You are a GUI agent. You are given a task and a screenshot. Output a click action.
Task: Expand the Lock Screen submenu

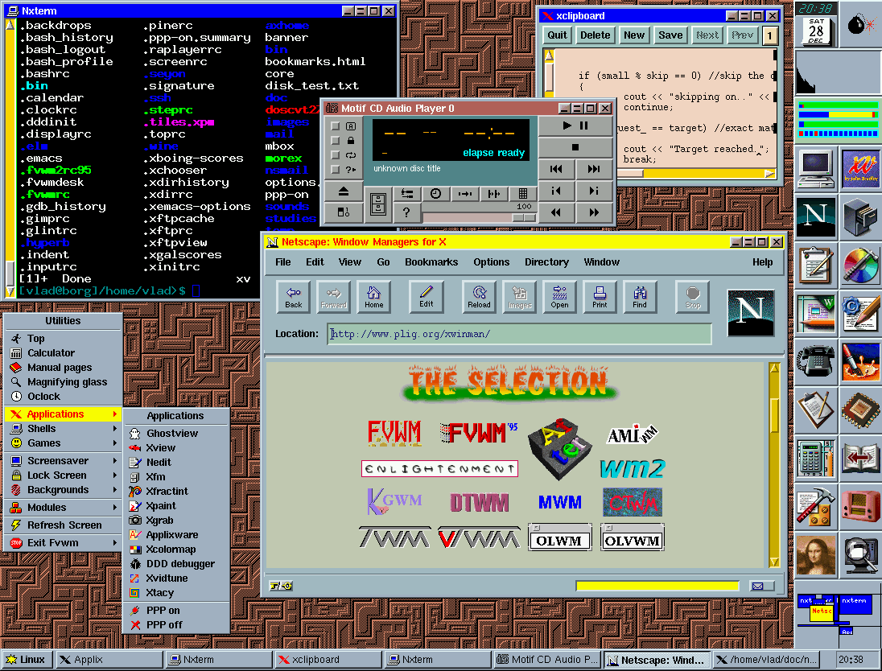click(64, 475)
